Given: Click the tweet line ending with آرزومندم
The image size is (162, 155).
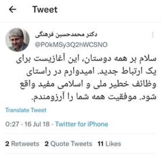Looking at the screenshot, I should point(94,97).
